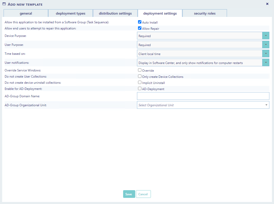Open the User notifications dropdown arrow
Screen dimensions: 274x204
pyautogui.click(x=266, y=63)
